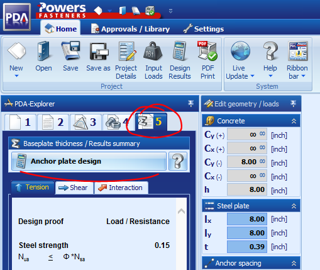Viewport: 320px width, 270px height.
Task: Select PDA-Explorer step 1 tab
Action: pyautogui.click(x=20, y=122)
